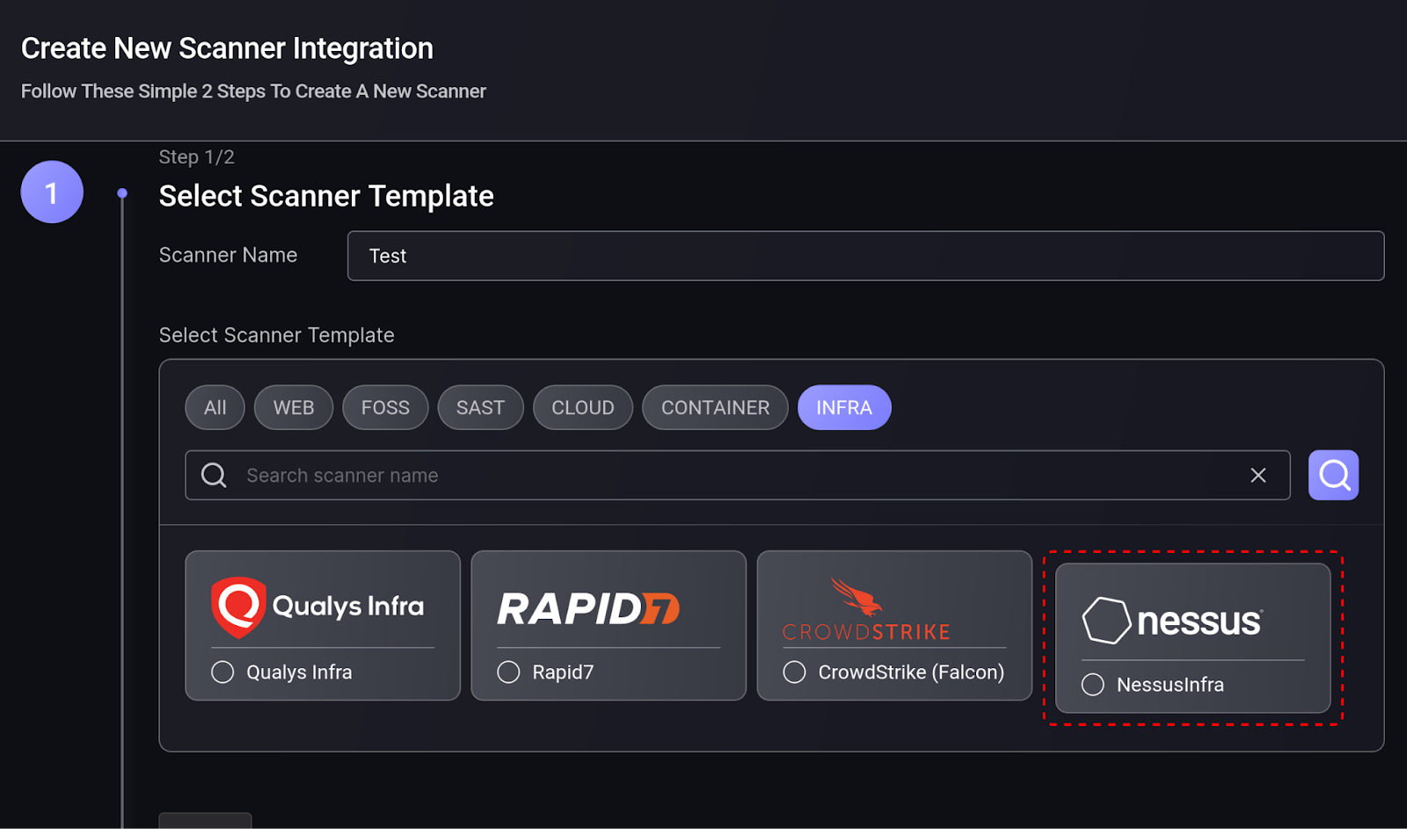Click the NessusInfra label text
Image resolution: width=1407 pixels, height=829 pixels.
coord(1170,685)
